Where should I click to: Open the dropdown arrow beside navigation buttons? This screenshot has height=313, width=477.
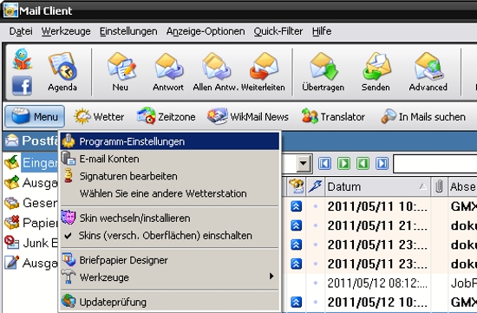click(x=303, y=163)
